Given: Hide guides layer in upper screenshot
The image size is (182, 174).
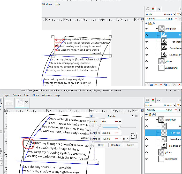Looking at the screenshot, I should [x=147, y=61].
